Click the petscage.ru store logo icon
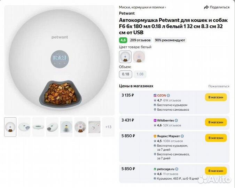Viewport: 235px width, 188px height. 155,169
